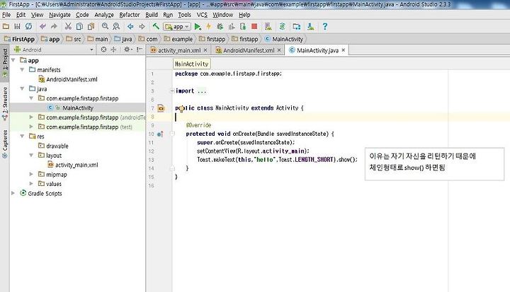
Task: Open the Tools menu
Action: click(184, 15)
